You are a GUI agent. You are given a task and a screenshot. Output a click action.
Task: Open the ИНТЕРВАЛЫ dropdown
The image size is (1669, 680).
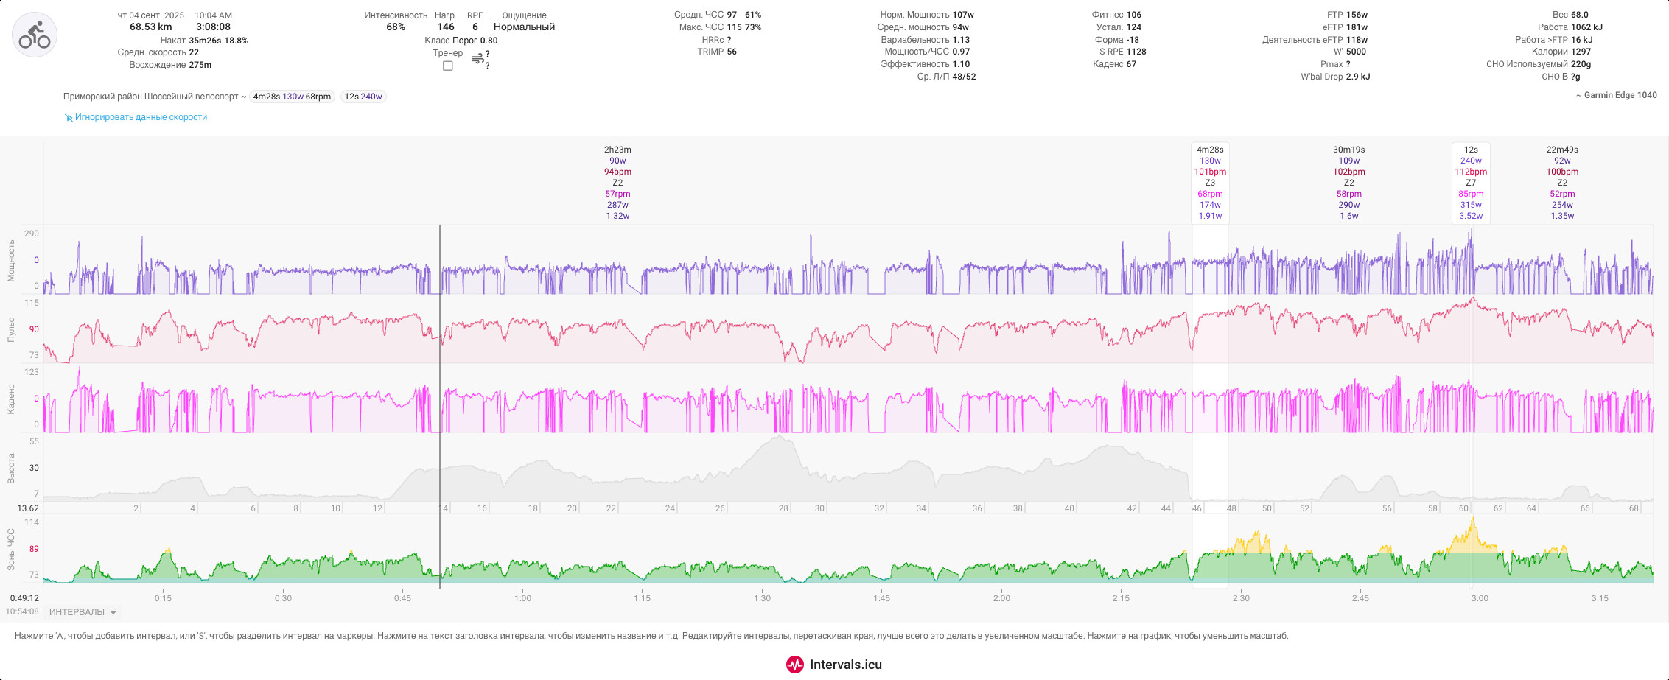[x=83, y=612]
